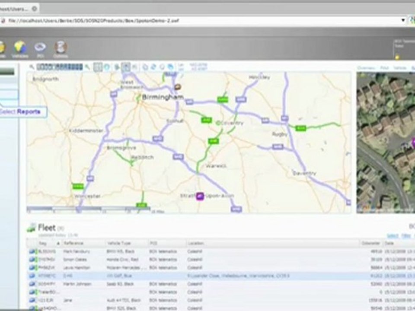Select the purple vehicle marker at Stratford-upon-Avon
This screenshot has width=415, height=311.
coord(200,196)
